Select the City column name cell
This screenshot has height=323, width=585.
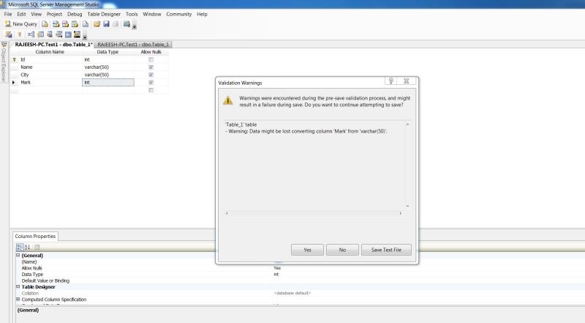click(x=50, y=75)
